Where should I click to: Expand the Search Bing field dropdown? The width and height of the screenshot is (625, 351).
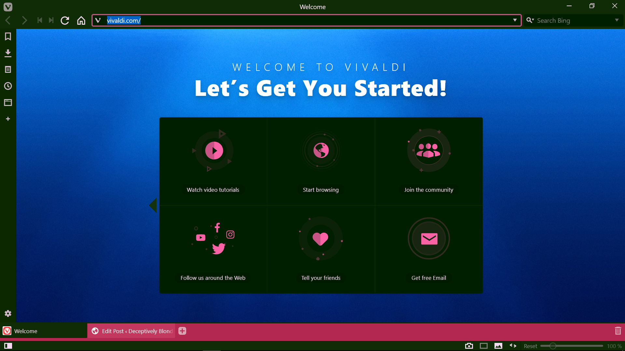click(617, 20)
